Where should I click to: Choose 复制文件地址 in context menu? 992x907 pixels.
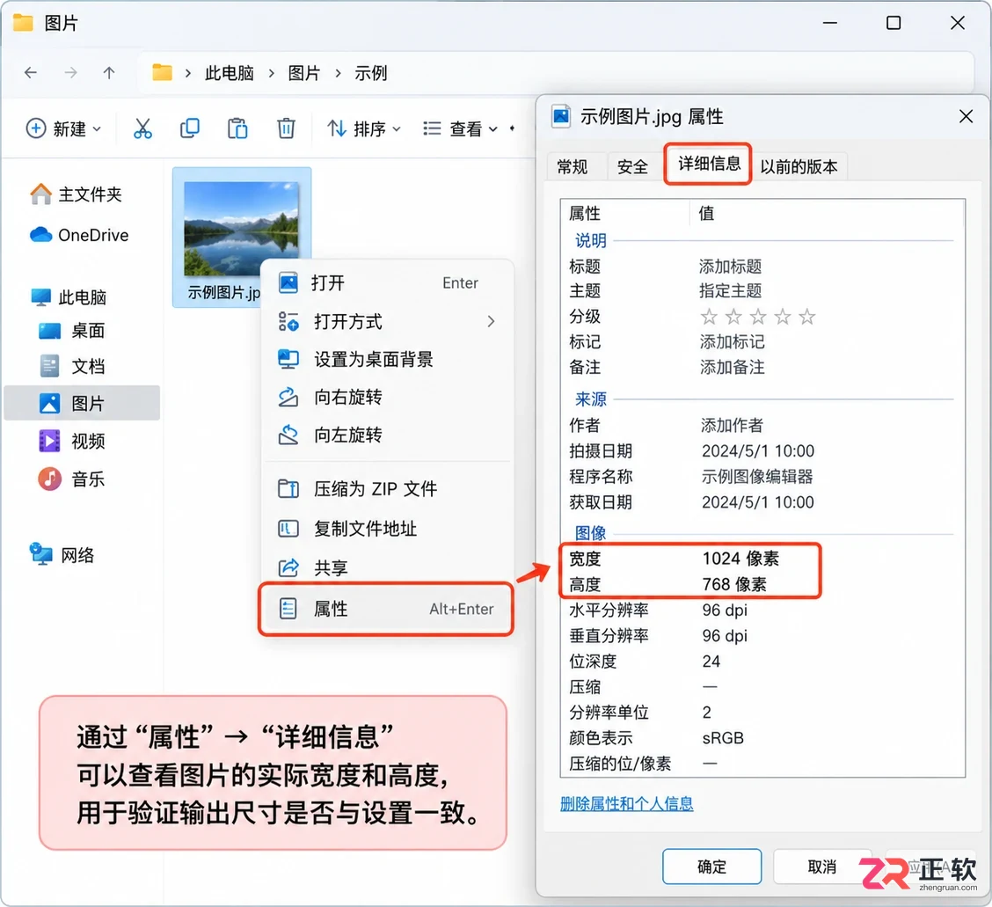[387, 528]
